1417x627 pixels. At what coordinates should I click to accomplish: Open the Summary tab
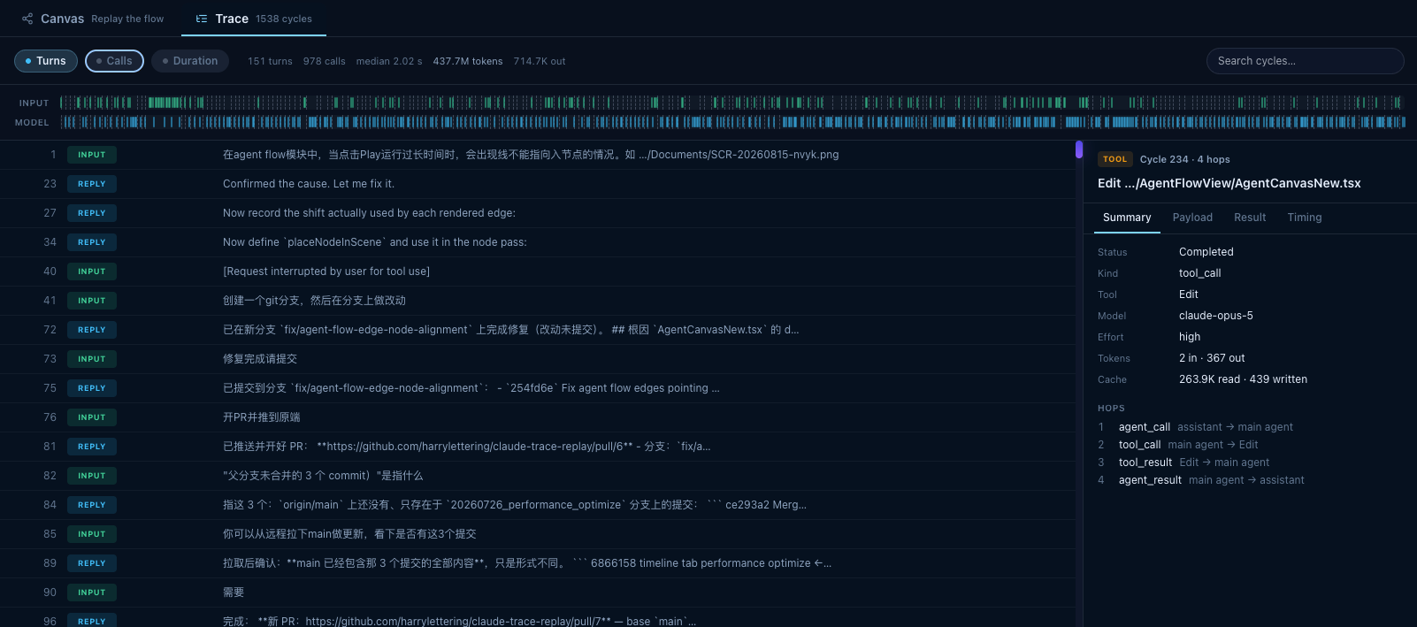[x=1127, y=218]
